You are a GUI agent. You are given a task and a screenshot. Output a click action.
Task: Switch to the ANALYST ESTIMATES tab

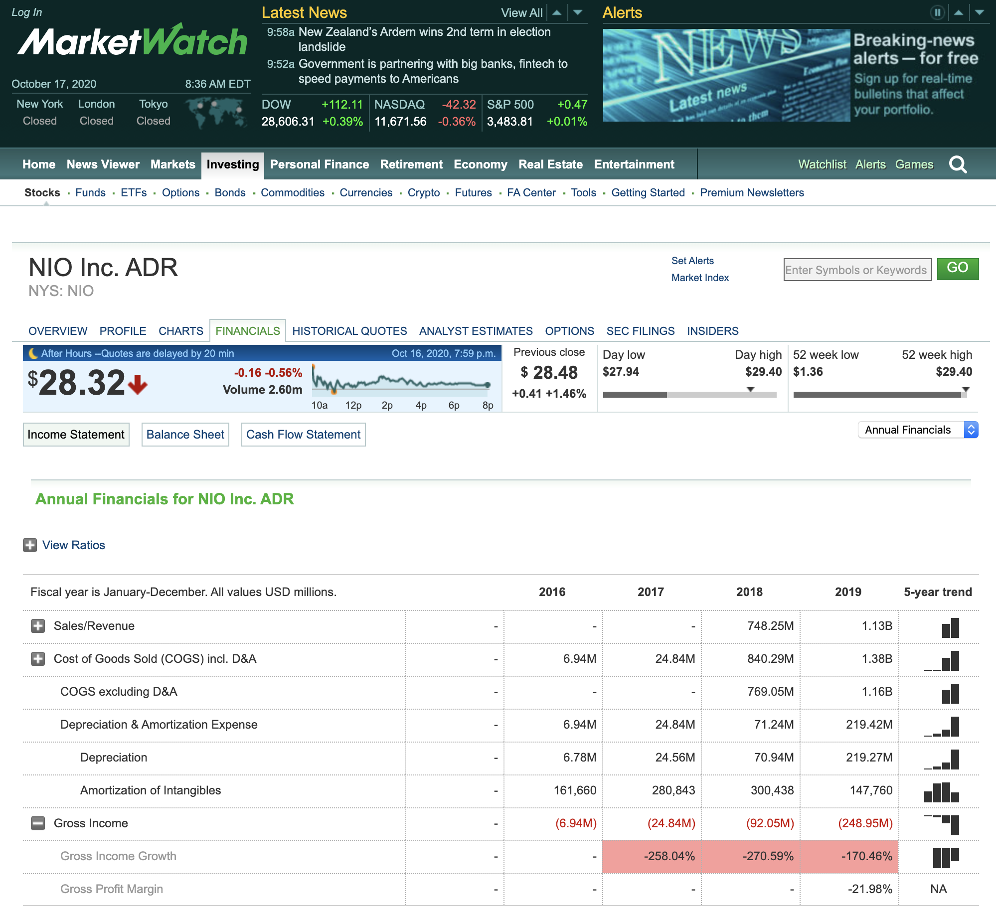476,331
